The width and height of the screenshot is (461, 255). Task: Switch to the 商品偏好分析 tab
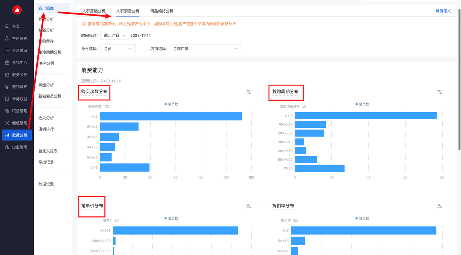(x=162, y=11)
